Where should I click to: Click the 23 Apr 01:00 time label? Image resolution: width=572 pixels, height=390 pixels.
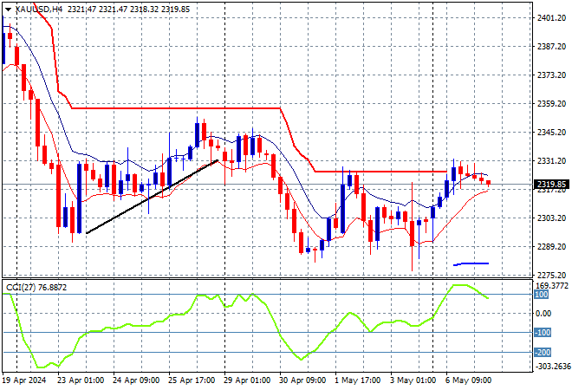coord(81,380)
